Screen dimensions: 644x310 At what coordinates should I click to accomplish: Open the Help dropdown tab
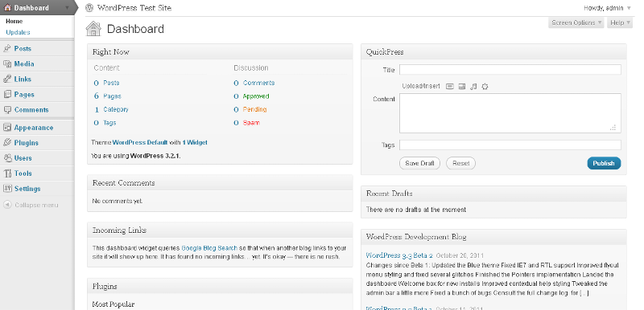[x=620, y=22]
